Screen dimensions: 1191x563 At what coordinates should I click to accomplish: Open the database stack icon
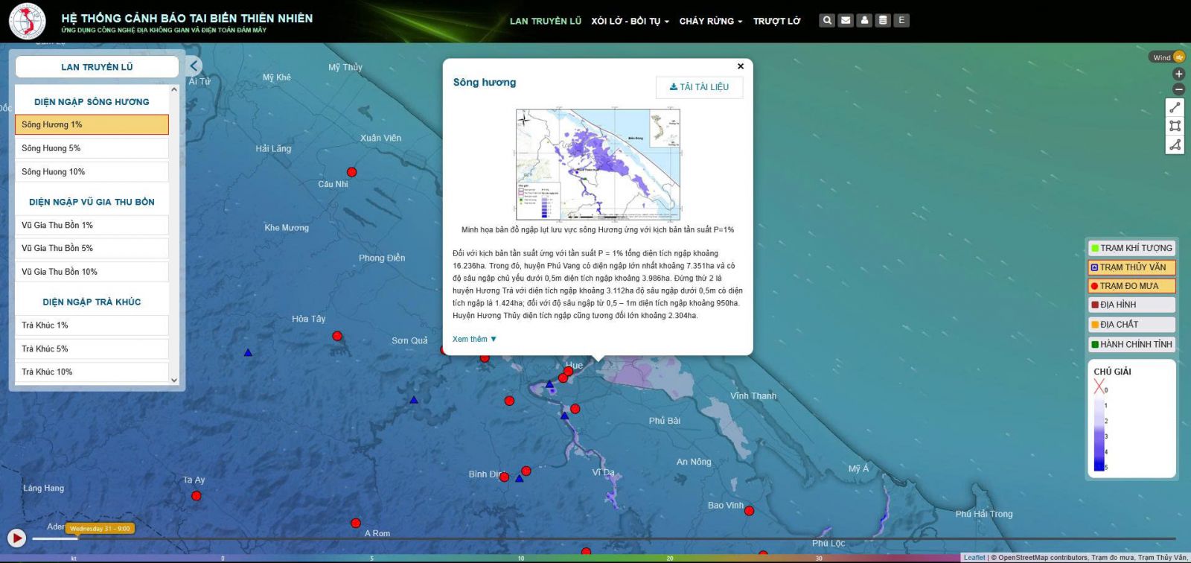[x=883, y=21]
